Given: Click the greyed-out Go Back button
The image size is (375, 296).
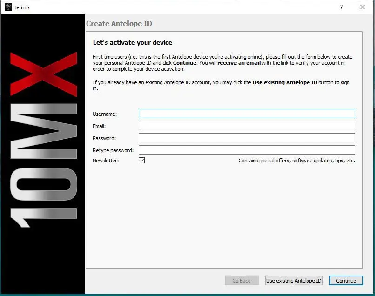Looking at the screenshot, I should [241, 281].
